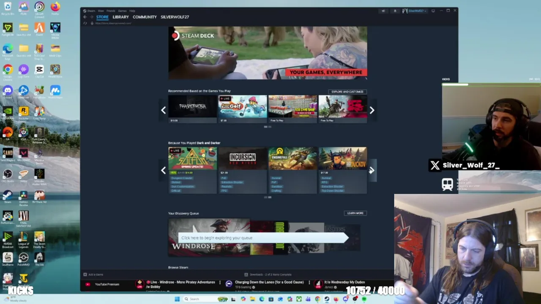
Task: Launch Ubisoft Connect from desktop
Action: click(x=39, y=9)
